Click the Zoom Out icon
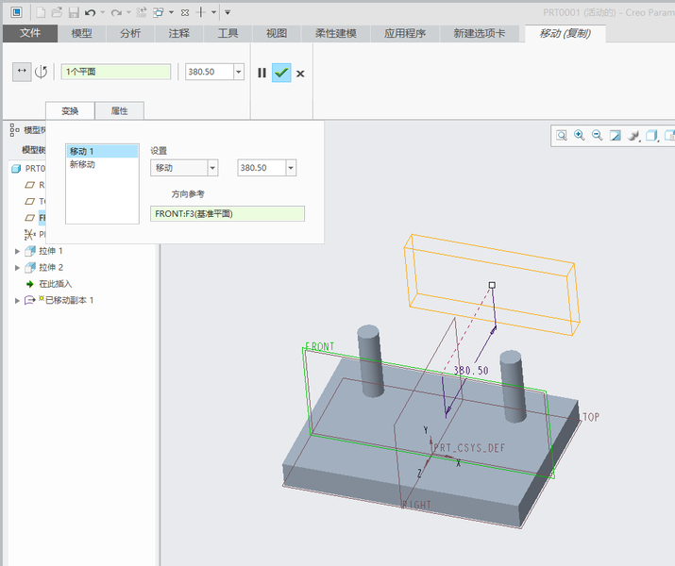Screen dimensions: 675x566 tap(597, 136)
